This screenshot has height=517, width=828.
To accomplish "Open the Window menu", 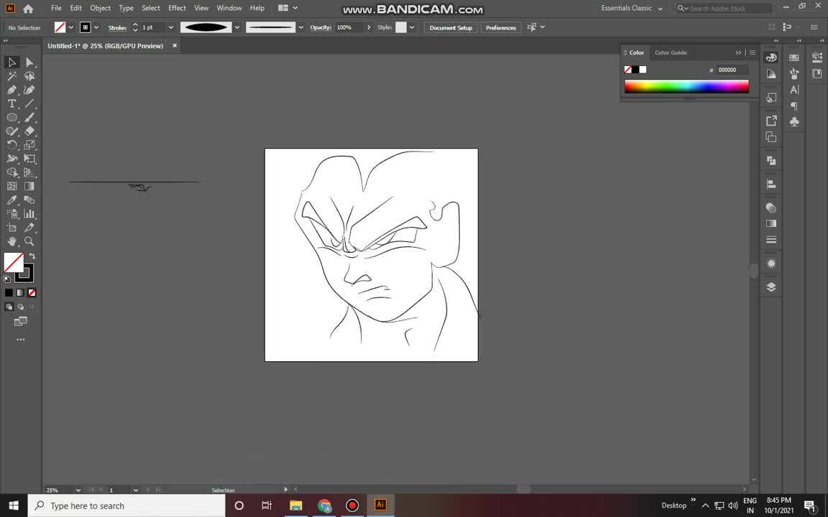I will pos(229,8).
